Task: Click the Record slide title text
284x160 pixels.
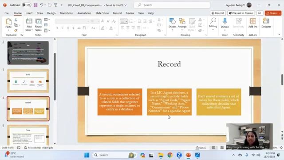Action: pyautogui.click(x=169, y=64)
